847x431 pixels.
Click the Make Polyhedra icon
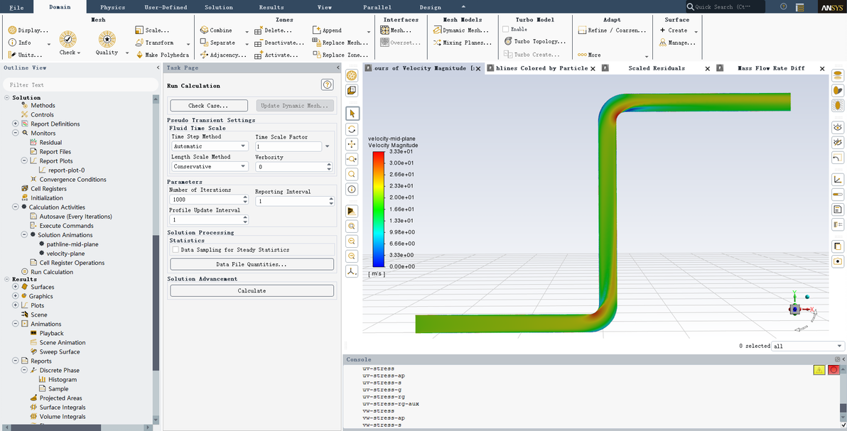tap(139, 55)
